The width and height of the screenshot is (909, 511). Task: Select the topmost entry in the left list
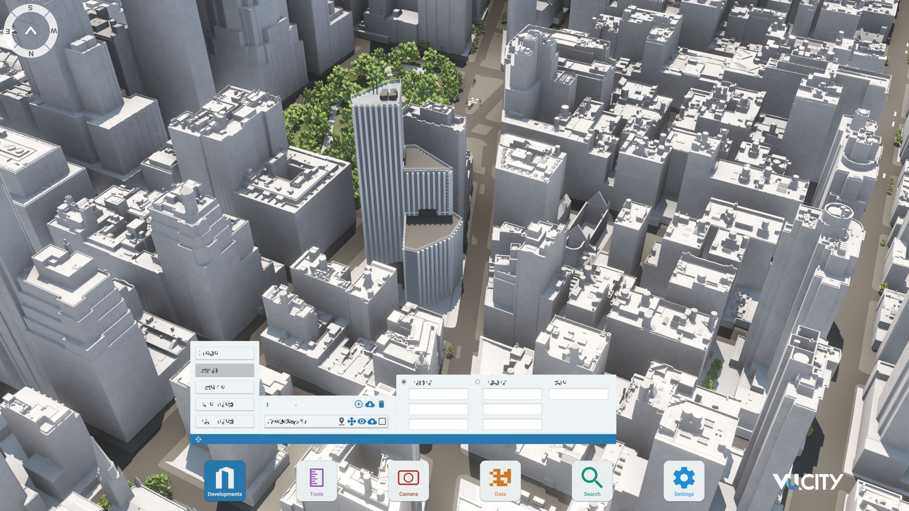point(225,352)
